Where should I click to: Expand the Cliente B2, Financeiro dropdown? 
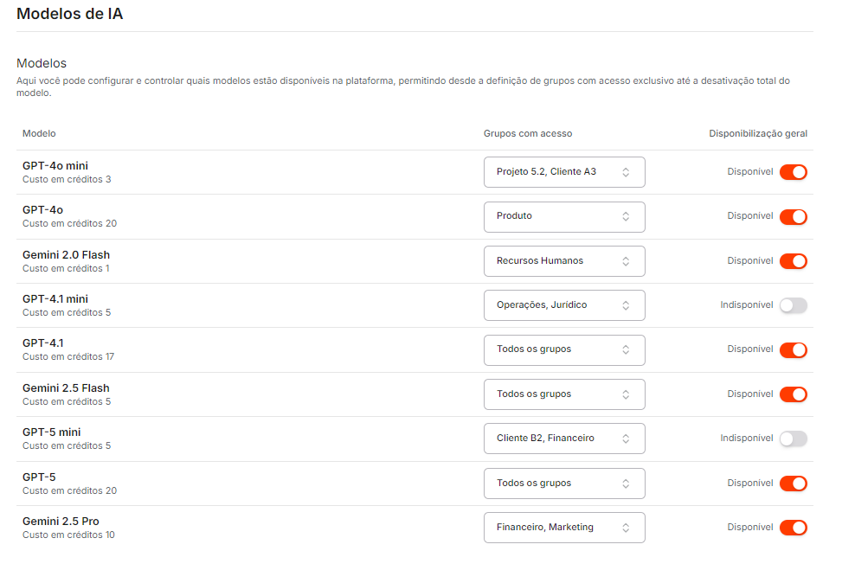tap(564, 439)
